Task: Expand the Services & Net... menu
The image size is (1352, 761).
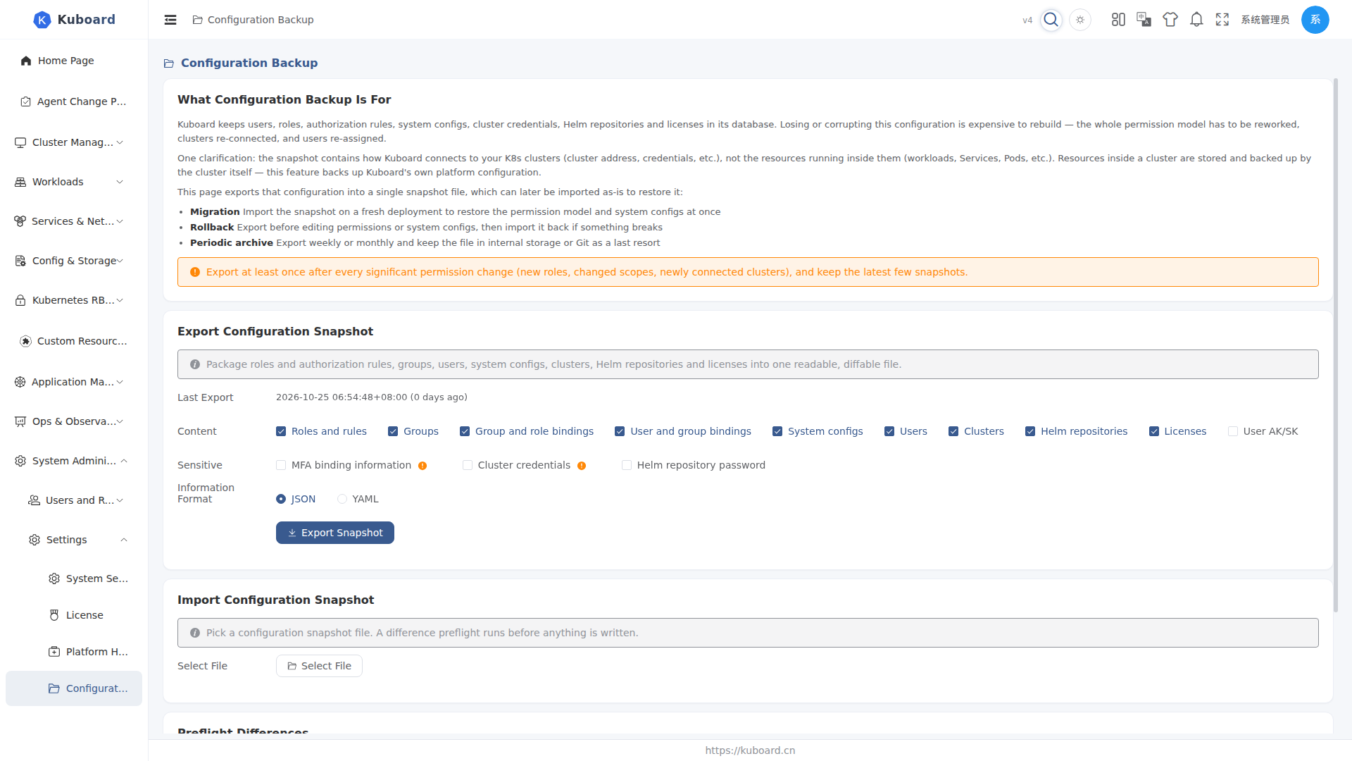Action: click(x=74, y=221)
